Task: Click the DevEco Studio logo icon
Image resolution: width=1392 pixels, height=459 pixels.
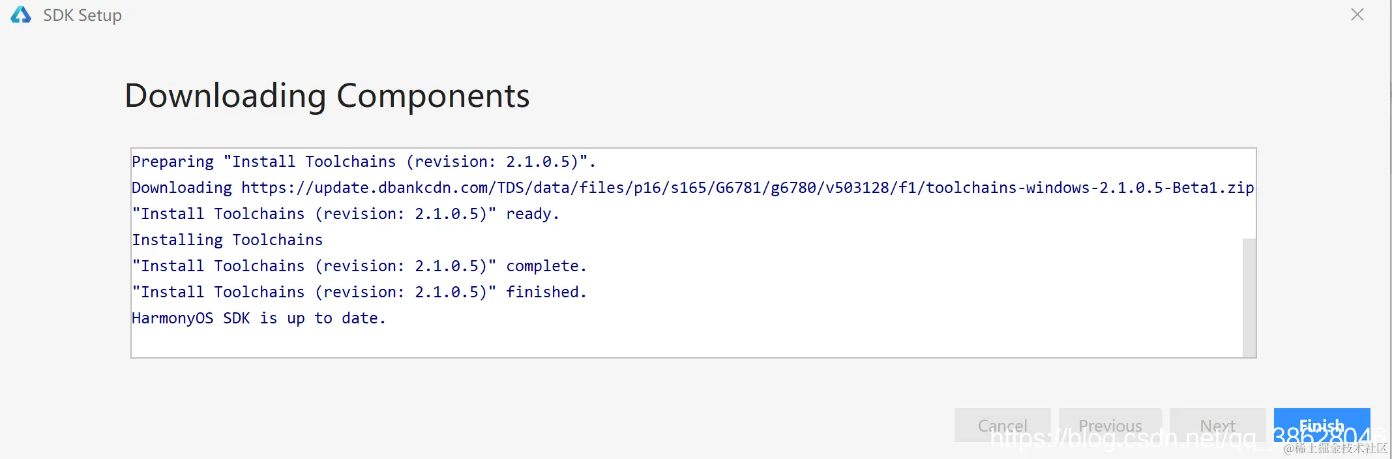Action: [21, 14]
